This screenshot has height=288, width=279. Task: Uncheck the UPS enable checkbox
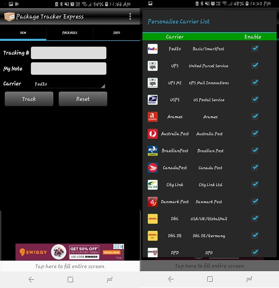coord(255,65)
